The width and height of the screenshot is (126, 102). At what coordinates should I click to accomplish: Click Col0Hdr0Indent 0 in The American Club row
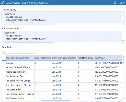click(85, 76)
